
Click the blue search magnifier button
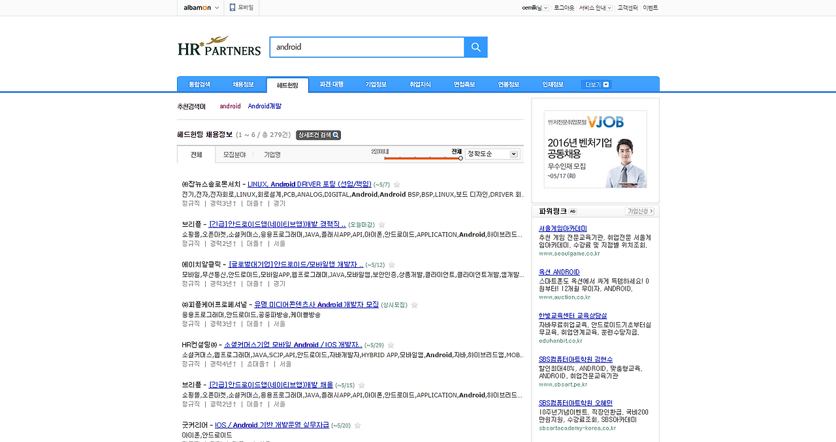pyautogui.click(x=475, y=47)
